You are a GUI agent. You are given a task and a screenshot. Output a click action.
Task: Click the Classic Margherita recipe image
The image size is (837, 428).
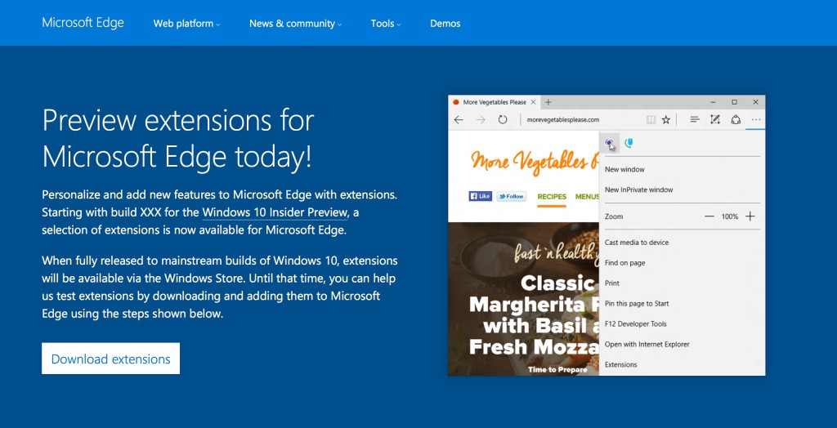point(524,299)
